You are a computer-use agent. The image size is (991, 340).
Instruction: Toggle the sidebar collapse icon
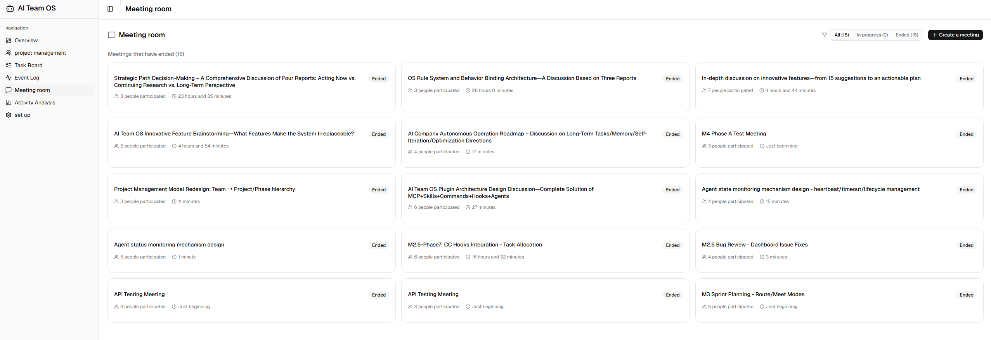110,9
